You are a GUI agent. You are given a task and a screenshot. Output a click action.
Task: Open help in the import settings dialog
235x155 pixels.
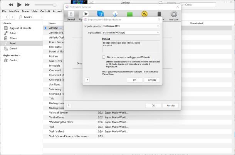click(x=87, y=80)
